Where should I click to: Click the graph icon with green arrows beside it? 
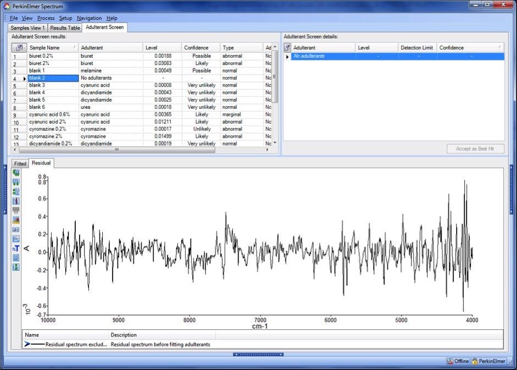tap(16, 191)
